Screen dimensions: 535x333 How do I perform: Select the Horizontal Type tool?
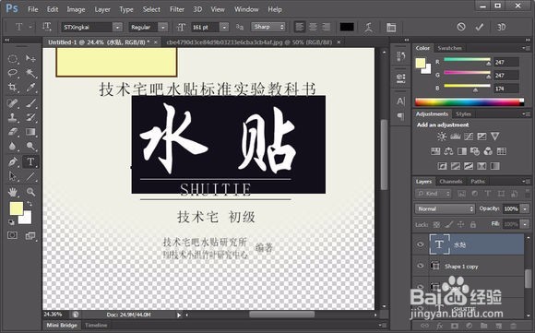pyautogui.click(x=30, y=161)
